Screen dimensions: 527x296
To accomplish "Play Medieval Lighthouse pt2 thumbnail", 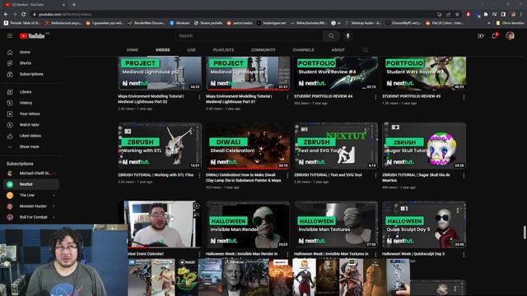I will click(x=160, y=73).
